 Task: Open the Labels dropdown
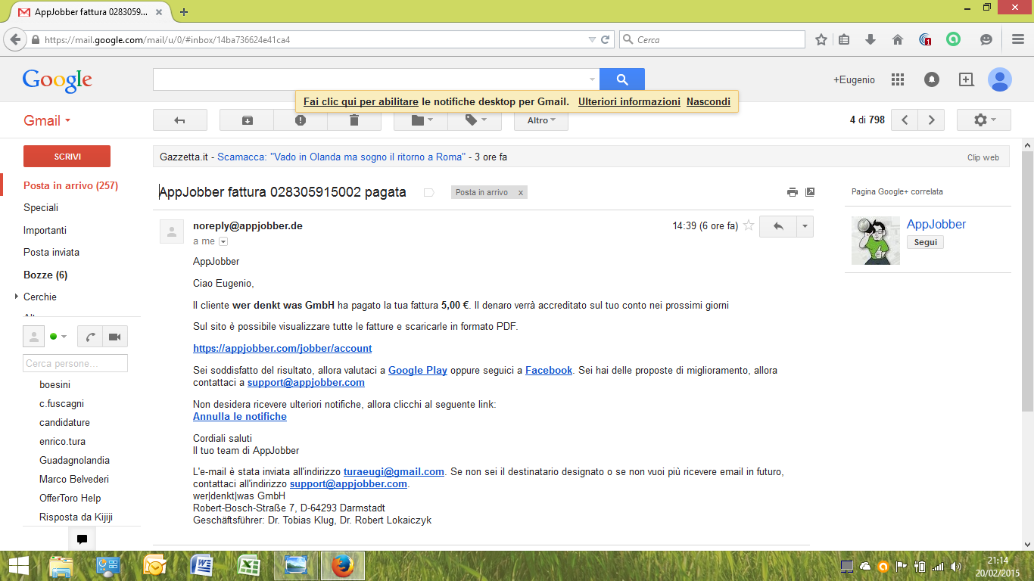475,120
